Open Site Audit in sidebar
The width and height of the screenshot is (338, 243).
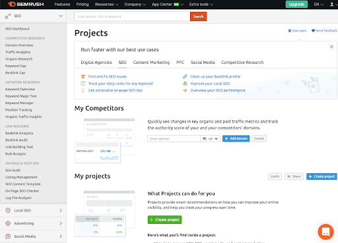(x=13, y=171)
